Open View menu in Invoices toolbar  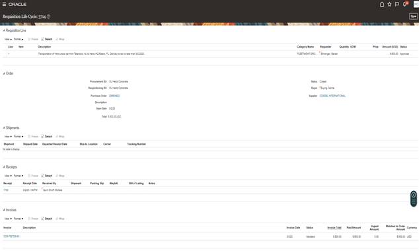8,219
